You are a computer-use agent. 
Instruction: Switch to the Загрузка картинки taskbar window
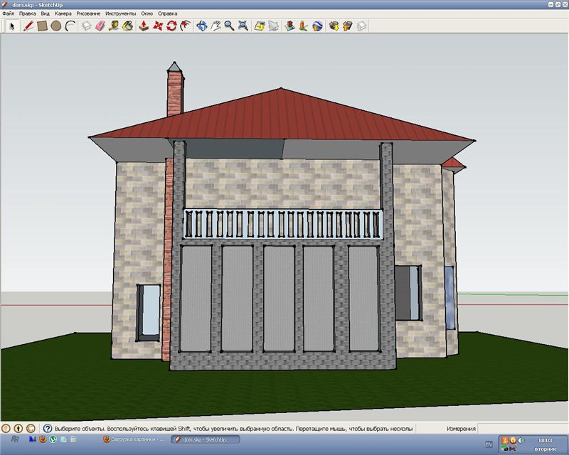tap(134, 440)
